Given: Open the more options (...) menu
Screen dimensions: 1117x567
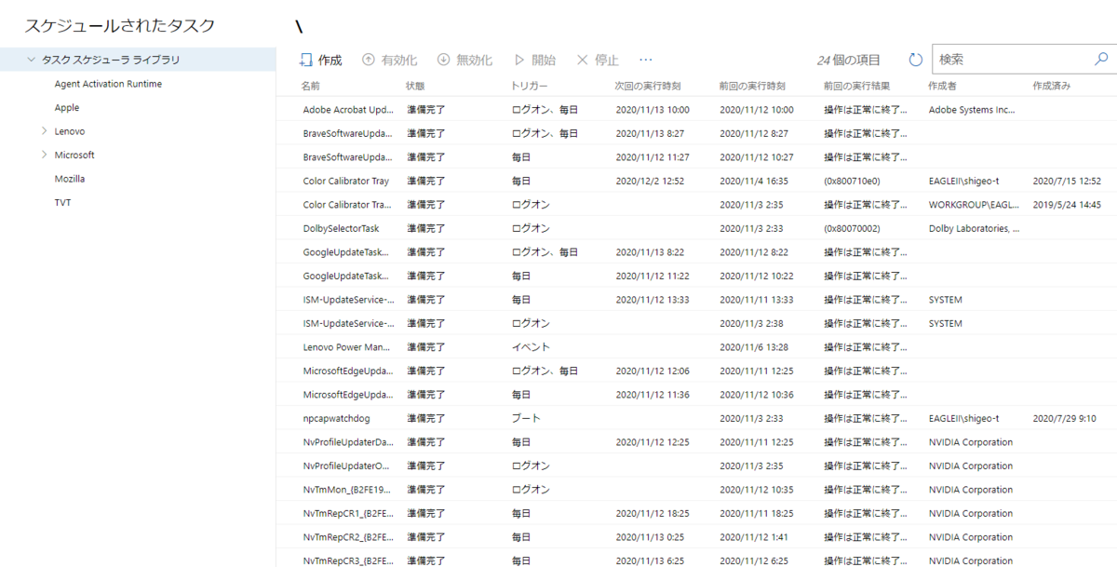Looking at the screenshot, I should pyautogui.click(x=646, y=59).
